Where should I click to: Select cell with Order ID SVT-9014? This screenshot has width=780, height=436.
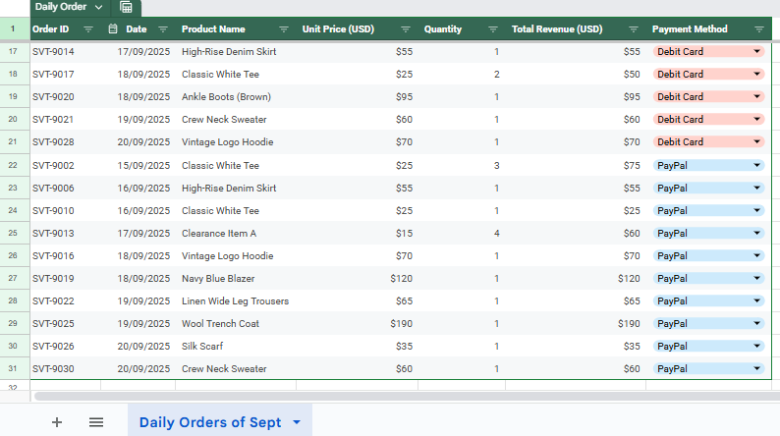tap(65, 51)
